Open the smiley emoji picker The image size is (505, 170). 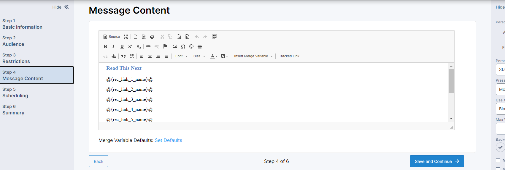191,46
